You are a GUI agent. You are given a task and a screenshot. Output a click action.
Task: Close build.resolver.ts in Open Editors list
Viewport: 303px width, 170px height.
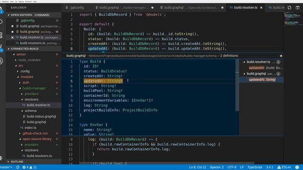(x=12, y=38)
